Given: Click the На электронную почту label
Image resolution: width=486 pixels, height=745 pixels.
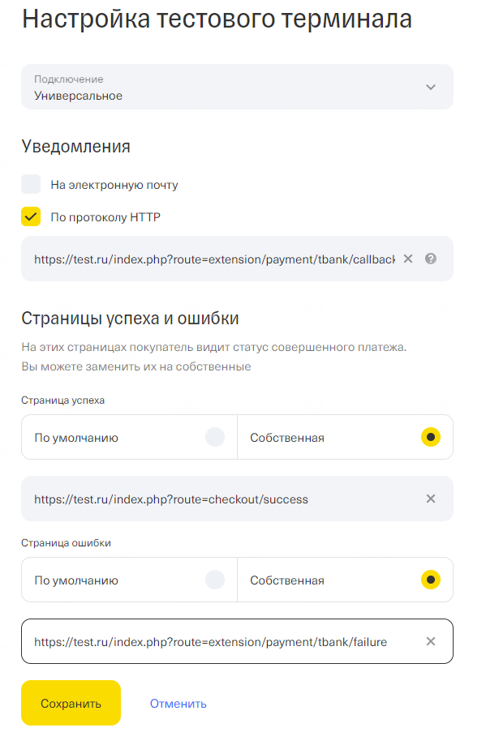Looking at the screenshot, I should pos(114,185).
